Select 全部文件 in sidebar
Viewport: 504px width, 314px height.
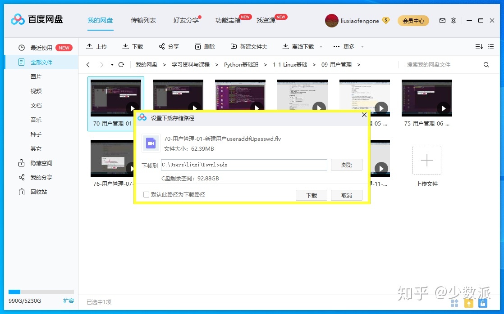(41, 62)
